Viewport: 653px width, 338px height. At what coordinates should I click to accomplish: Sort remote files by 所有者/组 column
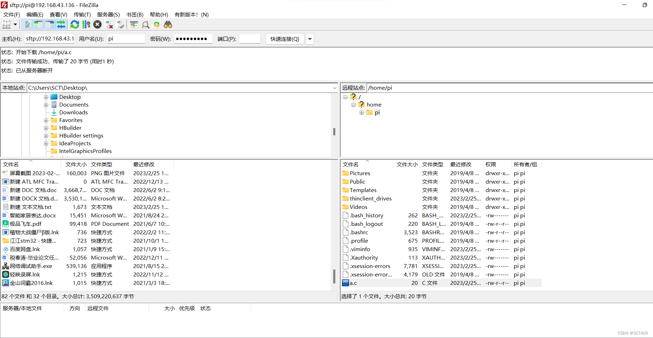click(x=526, y=164)
